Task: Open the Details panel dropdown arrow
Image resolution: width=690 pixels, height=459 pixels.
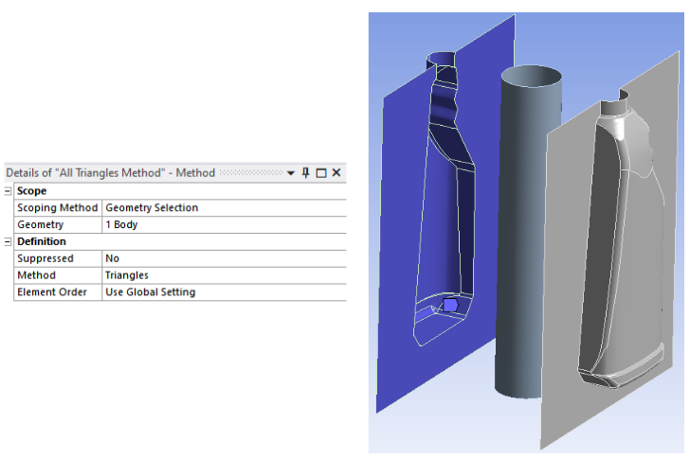Action: coord(290,173)
